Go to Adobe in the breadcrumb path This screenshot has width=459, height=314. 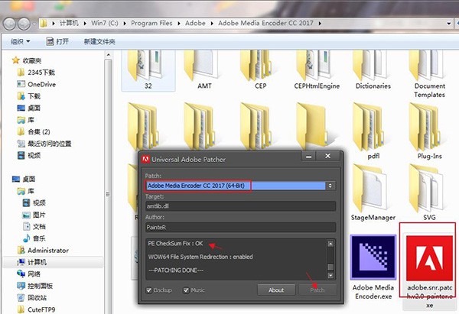[x=195, y=23]
